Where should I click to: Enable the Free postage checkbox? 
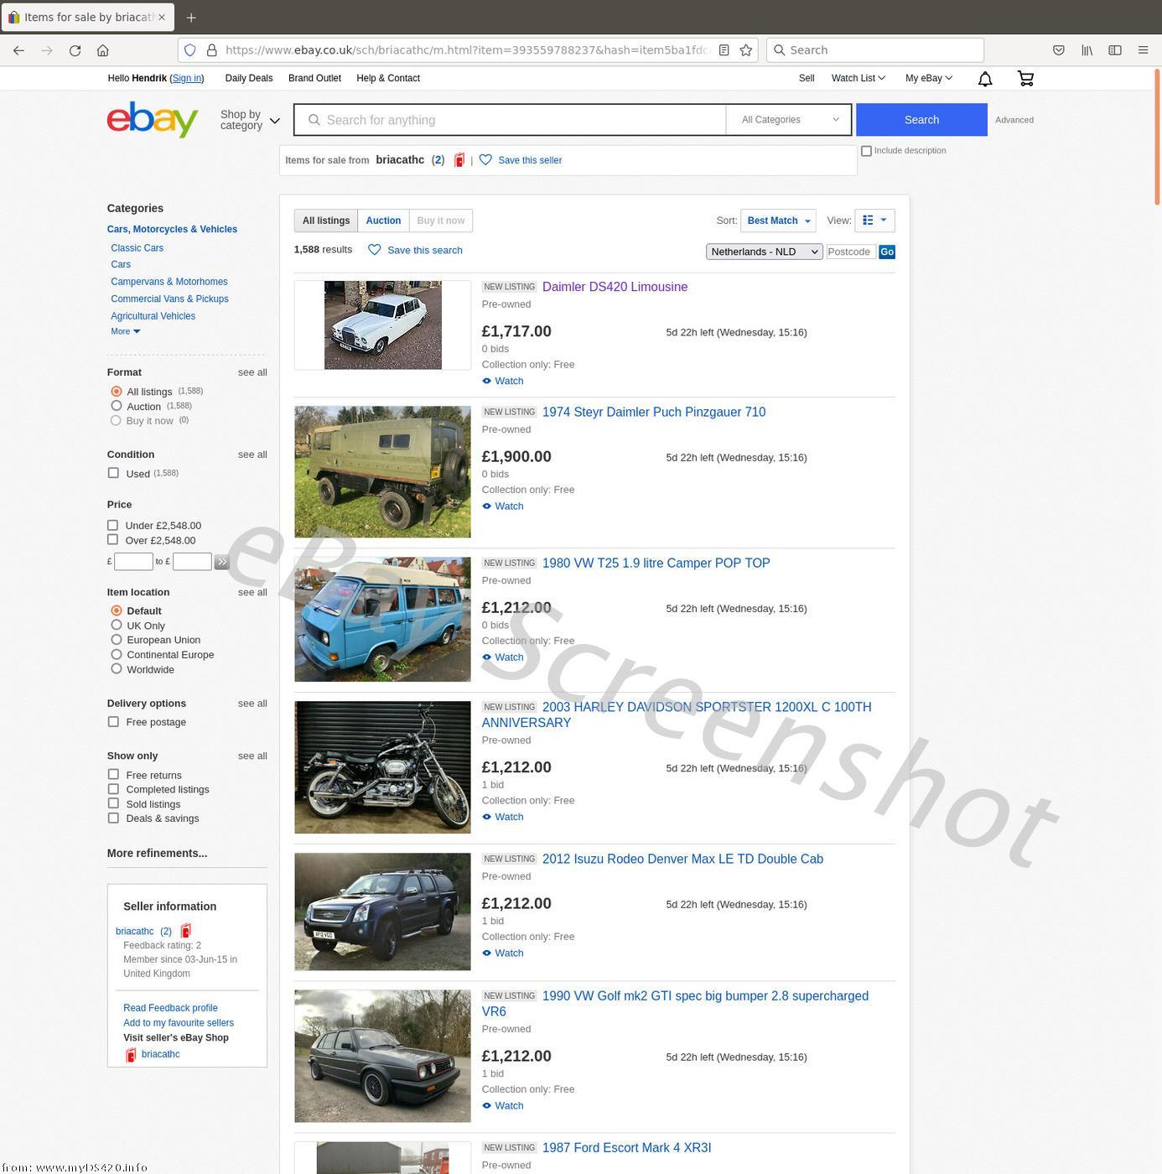[x=113, y=722]
